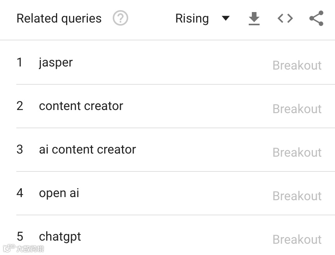Screen dimensions: 335x255
Task: Click the content creator query row
Action: 81,106
